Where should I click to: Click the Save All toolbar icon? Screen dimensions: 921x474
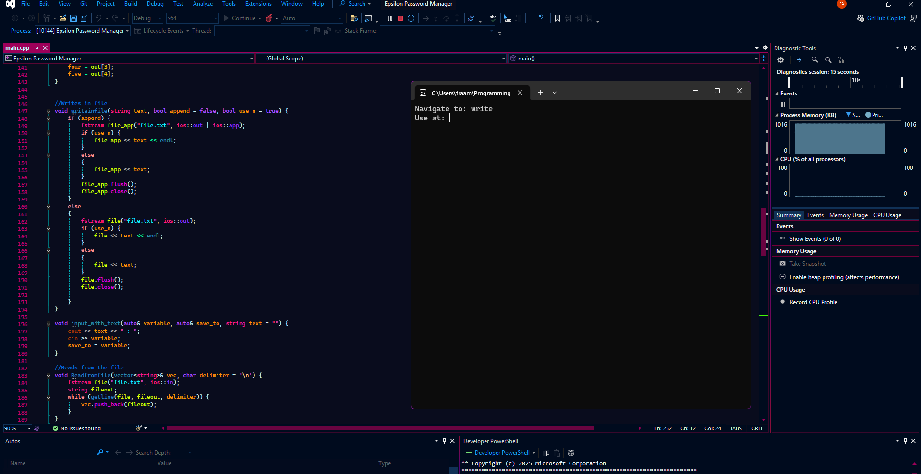coord(84,18)
